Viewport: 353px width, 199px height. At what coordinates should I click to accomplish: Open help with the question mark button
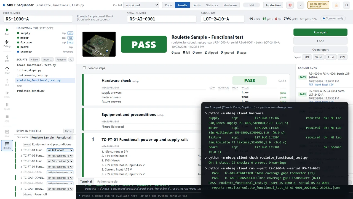tap(301, 5)
